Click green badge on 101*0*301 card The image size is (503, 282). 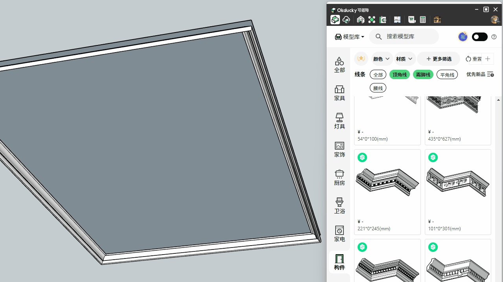point(433,157)
